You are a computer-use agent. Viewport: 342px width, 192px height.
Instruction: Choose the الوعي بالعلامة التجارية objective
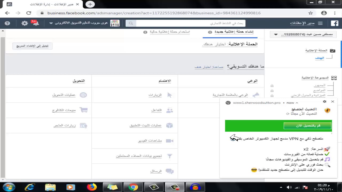230,95
